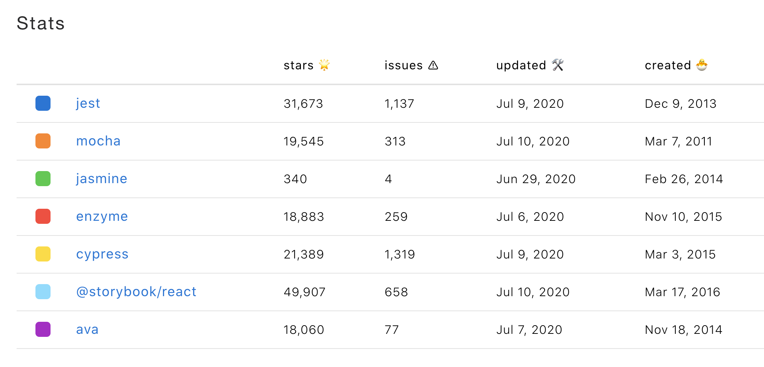
Task: Open the jest package link
Action: pyautogui.click(x=88, y=103)
